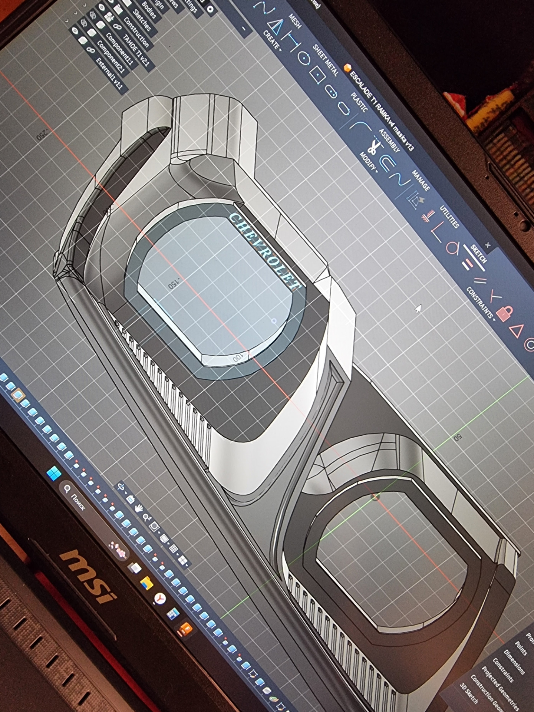Switch to the UTILITIES tab

[x=449, y=217]
